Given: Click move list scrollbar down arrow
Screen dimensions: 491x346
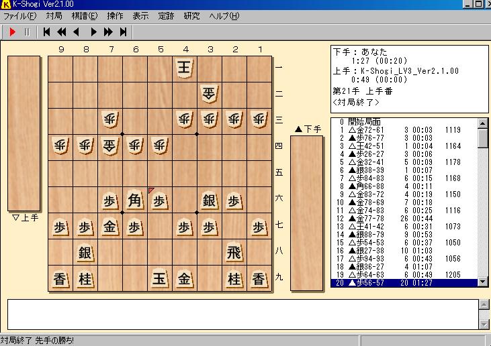Looking at the screenshot, I should (482, 282).
